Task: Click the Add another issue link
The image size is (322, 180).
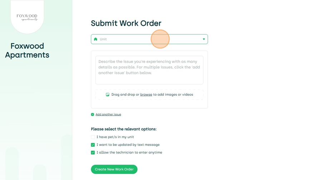Action: [x=108, y=114]
